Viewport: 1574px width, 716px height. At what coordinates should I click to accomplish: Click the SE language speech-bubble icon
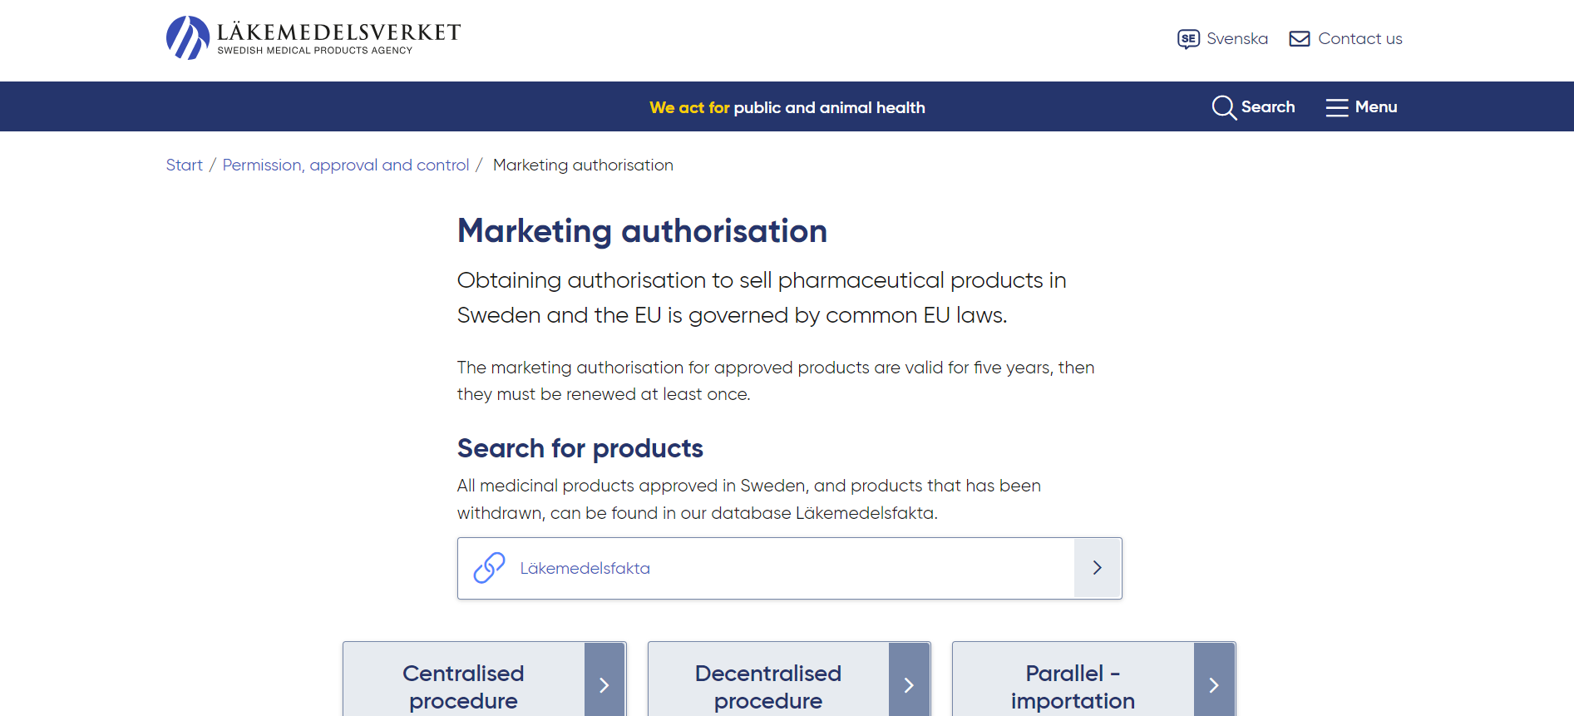(1188, 39)
